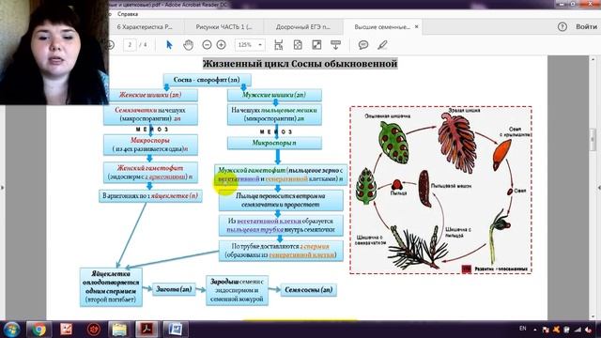Click the 'Женские шишки (2n)' box
This screenshot has height=338, width=601.
[150, 95]
